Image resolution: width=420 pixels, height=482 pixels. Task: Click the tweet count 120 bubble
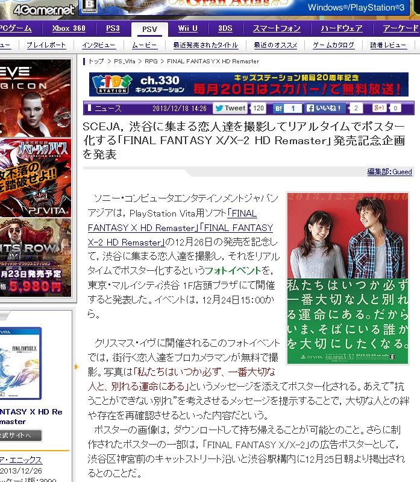click(x=258, y=108)
